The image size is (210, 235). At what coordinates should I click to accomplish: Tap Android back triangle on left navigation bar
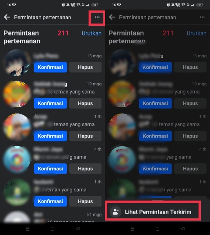[77, 229]
